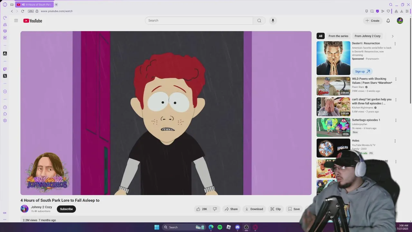Open Discord from taskbar
Image resolution: width=412 pixels, height=232 pixels.
pyautogui.click(x=238, y=227)
